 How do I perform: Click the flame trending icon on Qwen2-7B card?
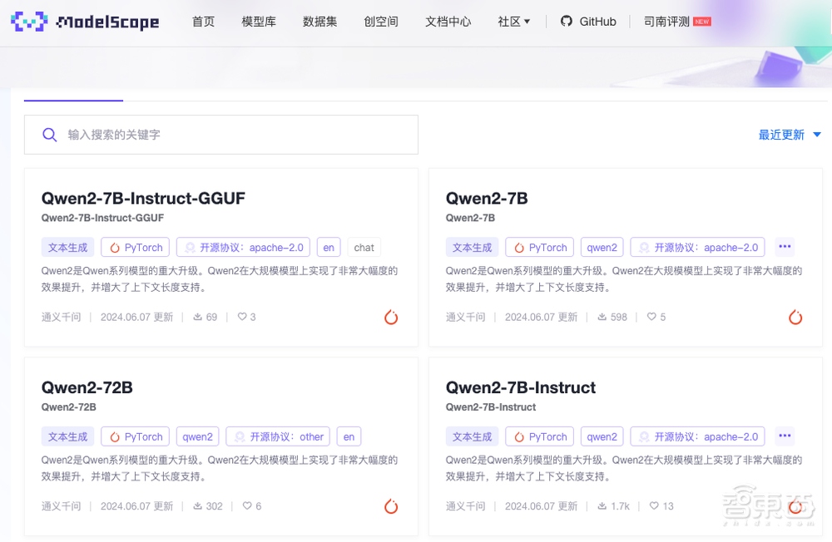[795, 317]
